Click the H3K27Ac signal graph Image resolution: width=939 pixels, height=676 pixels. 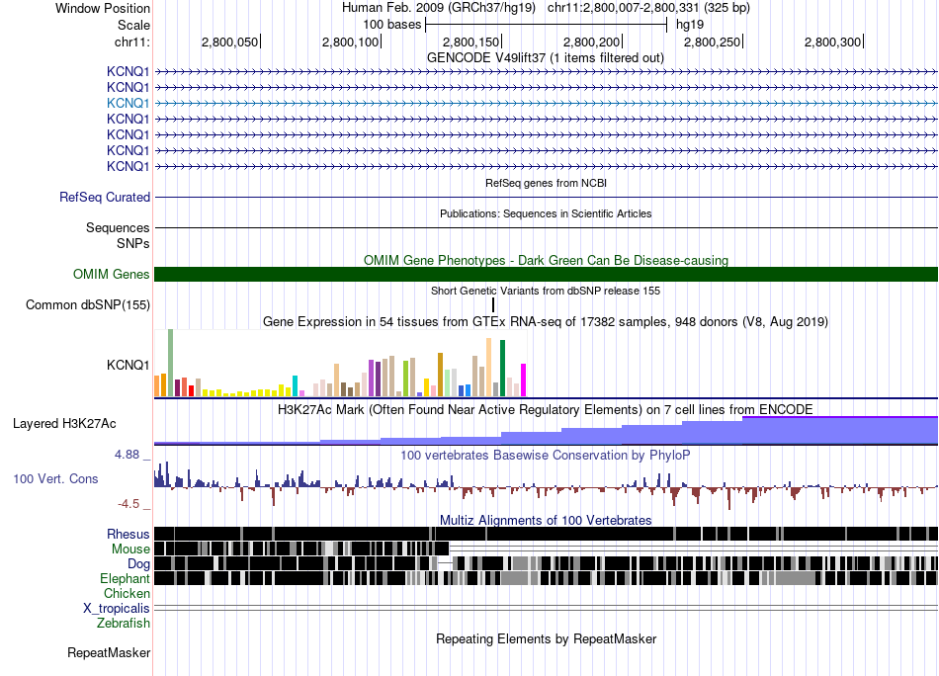(546, 431)
